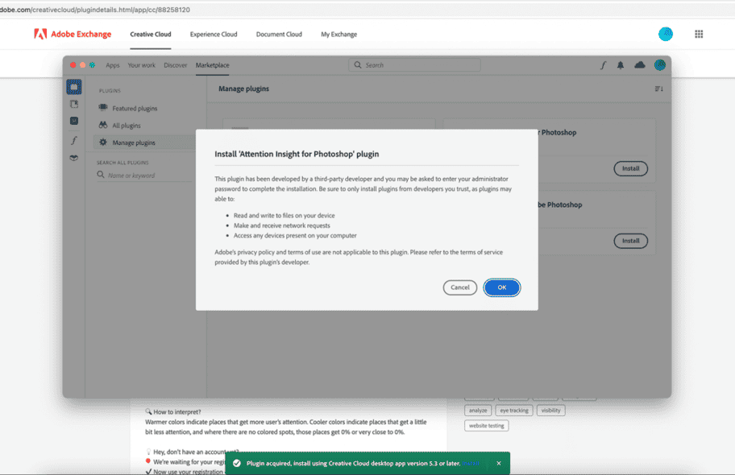Click the bottom icon in the left rail
The image size is (735, 475).
[74, 158]
